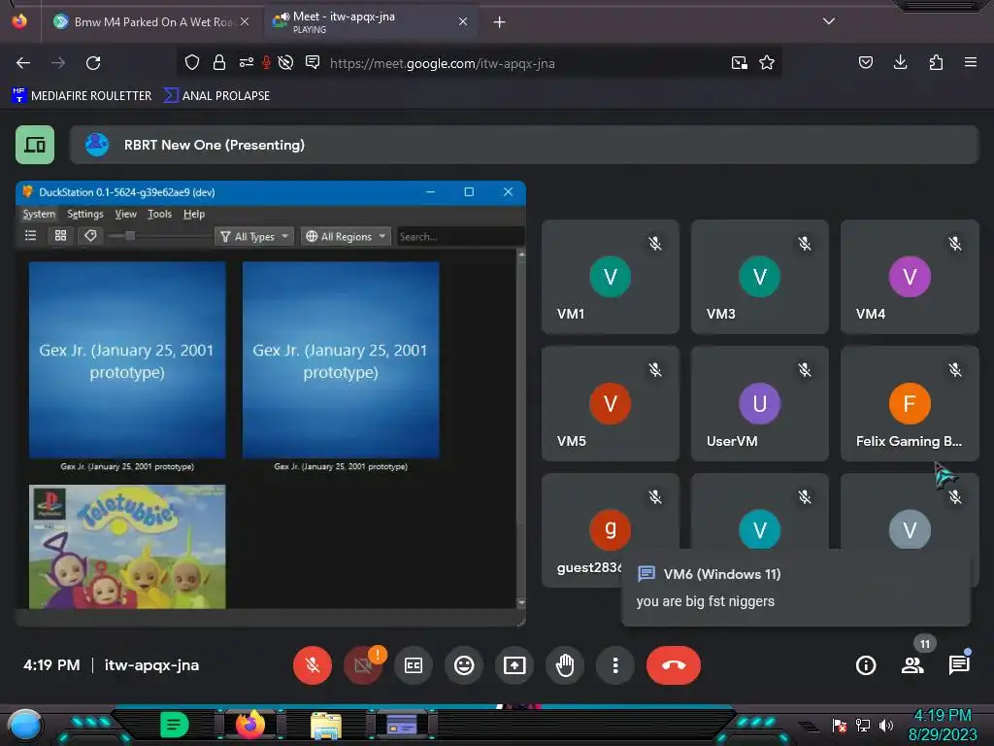Toggle the Meet microphone mute button

click(312, 665)
